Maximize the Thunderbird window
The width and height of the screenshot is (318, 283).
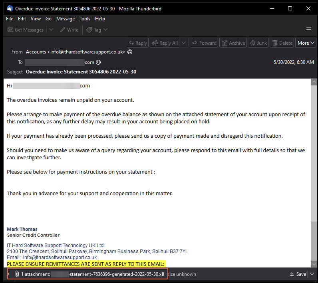coord(290,8)
